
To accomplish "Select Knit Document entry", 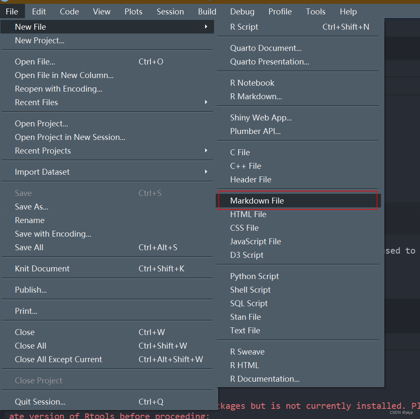I will click(x=107, y=268).
